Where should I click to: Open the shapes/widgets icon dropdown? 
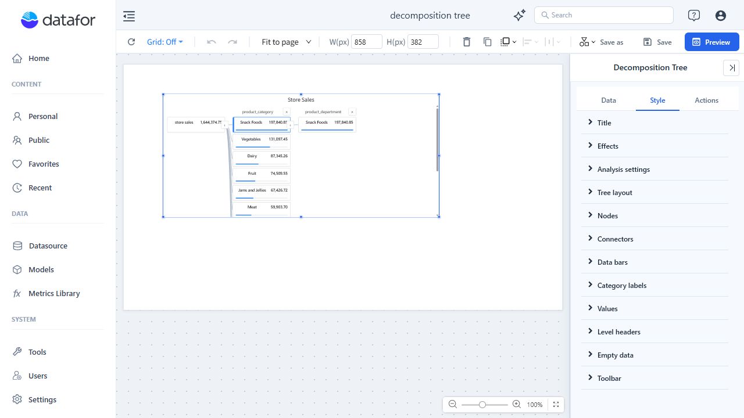pos(587,42)
